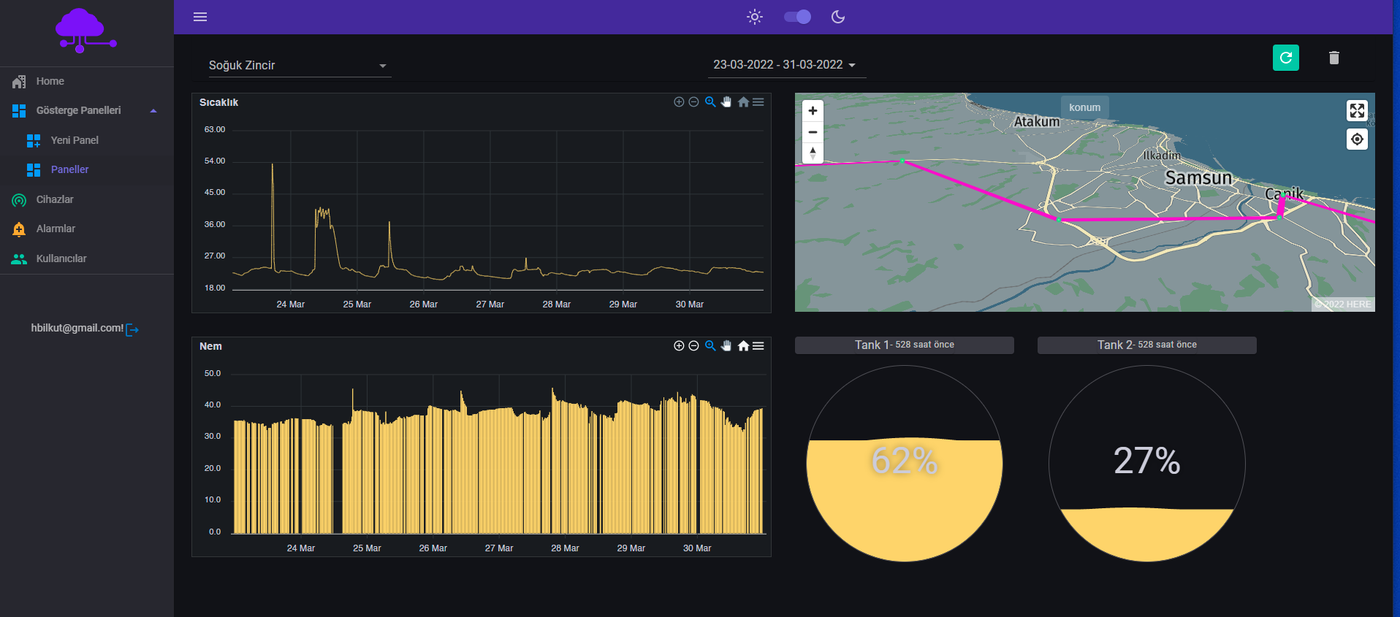Select pan hand tool on Sıcaklık chart
1400x617 pixels.
726,102
